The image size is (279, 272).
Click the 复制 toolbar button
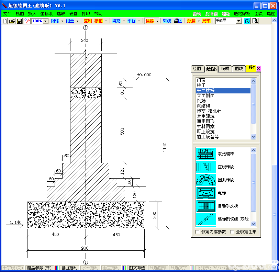[x=88, y=21]
